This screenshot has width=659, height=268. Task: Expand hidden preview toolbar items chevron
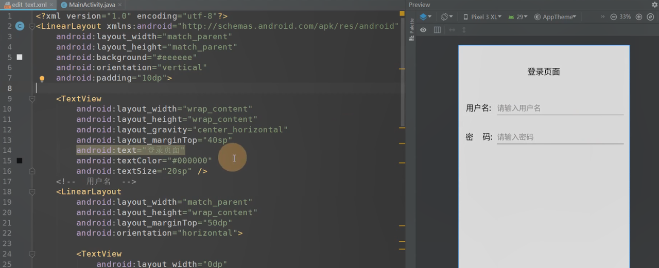coord(602,17)
